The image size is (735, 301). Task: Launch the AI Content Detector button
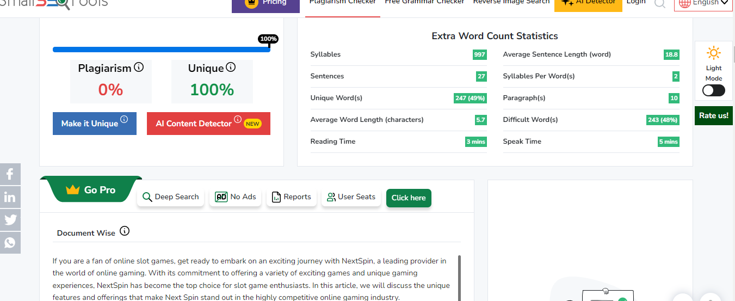pos(208,124)
